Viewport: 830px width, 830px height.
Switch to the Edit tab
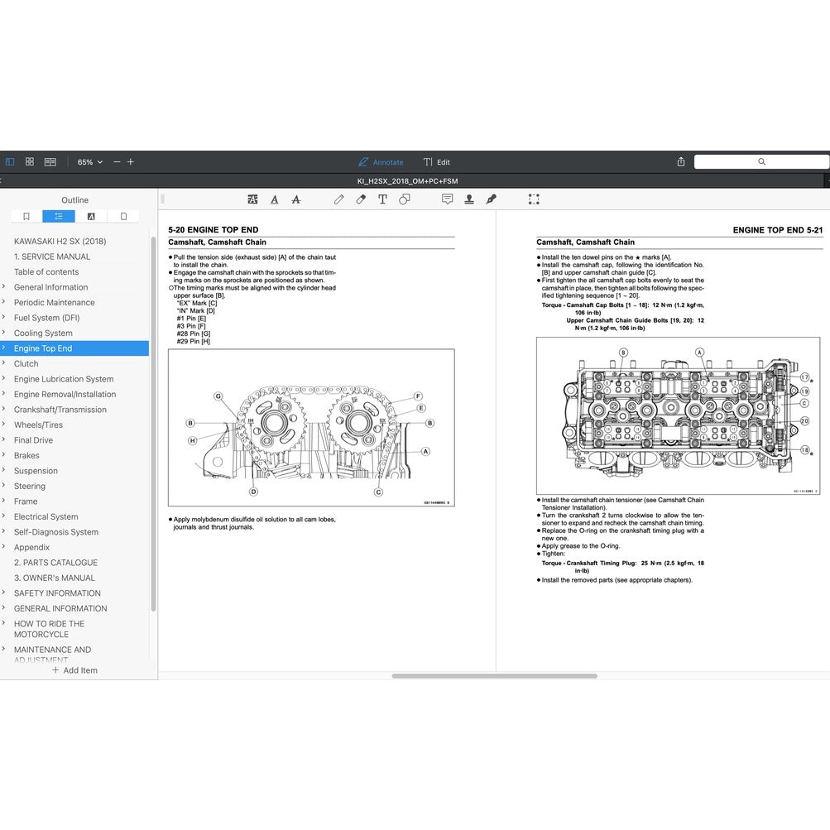[x=437, y=161]
